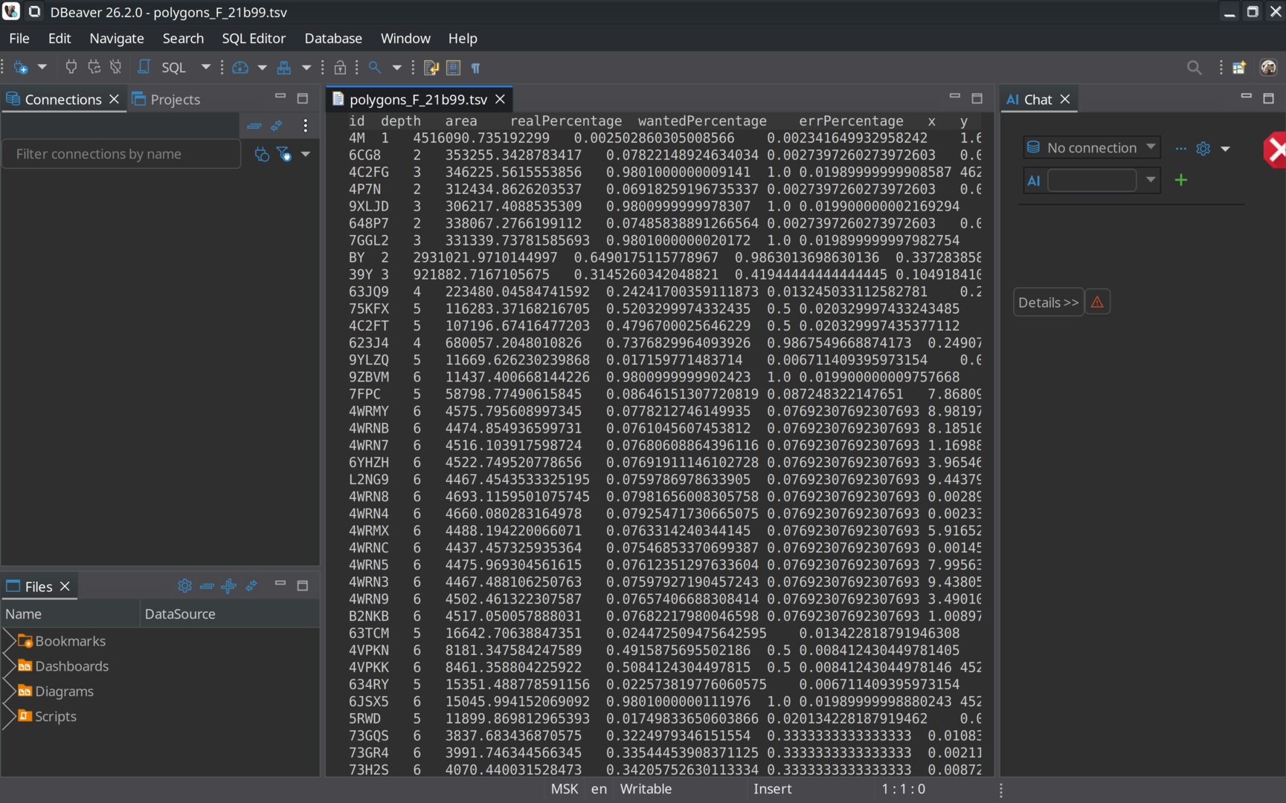Collapse all in Connections panel
Viewport: 1286px width, 803px height.
[x=254, y=126]
